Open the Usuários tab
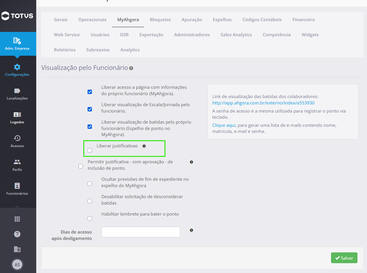367x273 pixels. coord(100,35)
